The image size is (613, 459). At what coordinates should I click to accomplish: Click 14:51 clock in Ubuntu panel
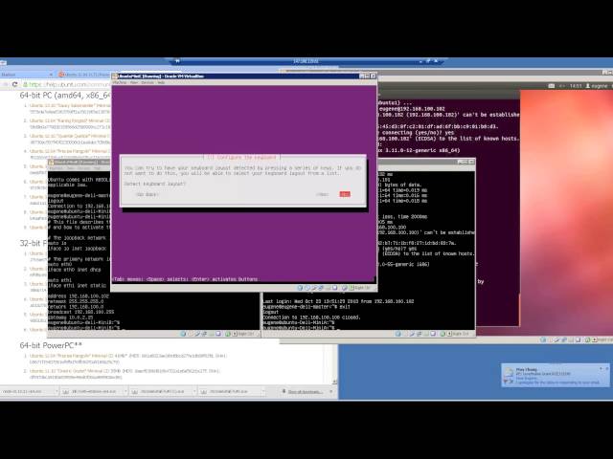click(576, 85)
